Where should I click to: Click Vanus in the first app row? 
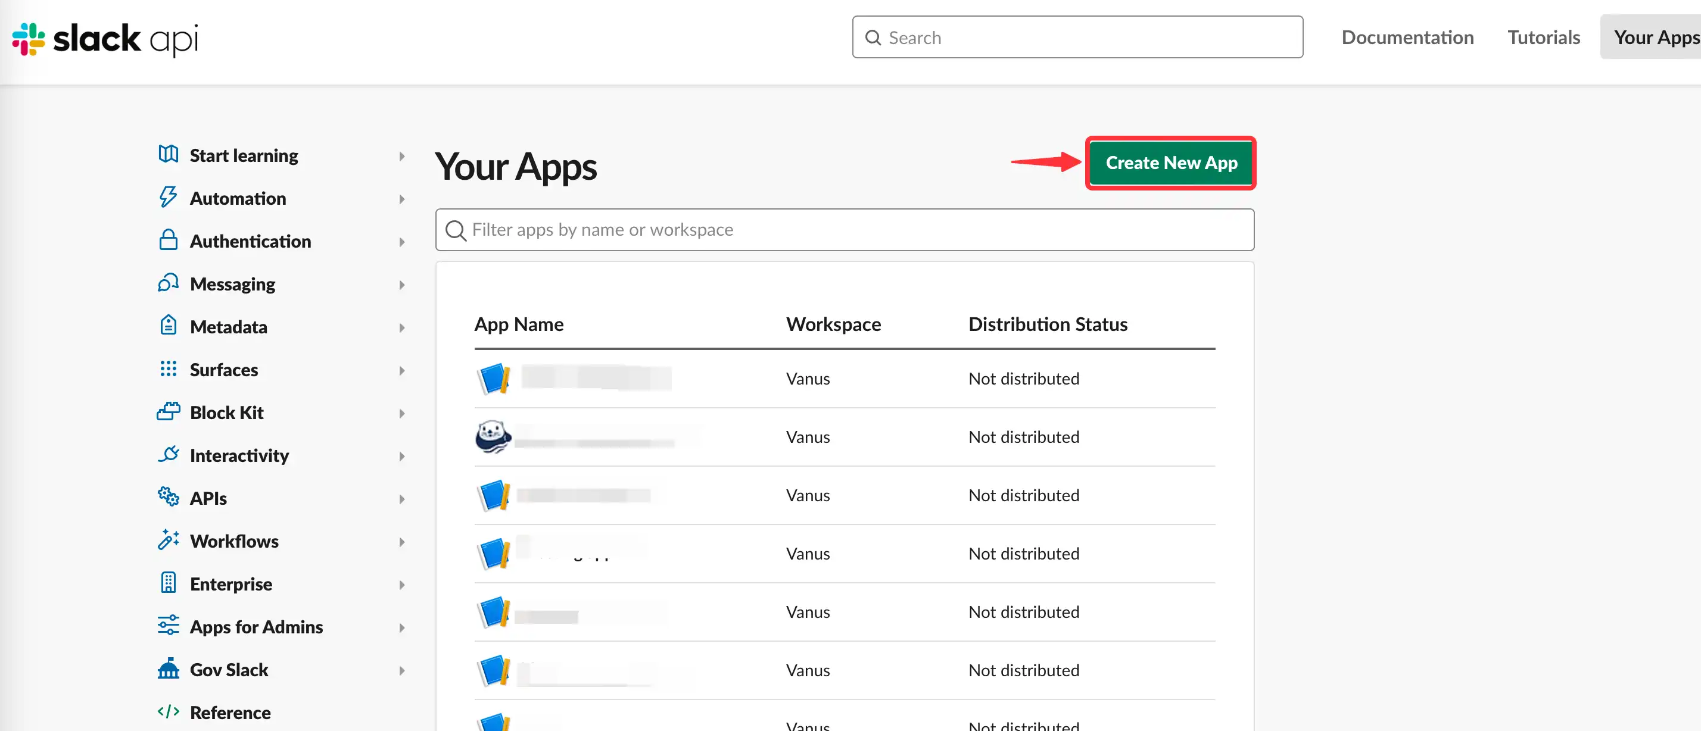click(808, 379)
